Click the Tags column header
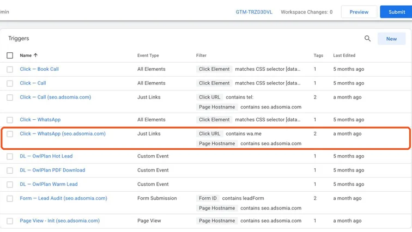The image size is (412, 232). (318, 56)
